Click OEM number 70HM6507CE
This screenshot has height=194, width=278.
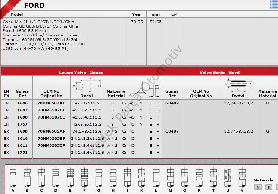[x=51, y=117]
